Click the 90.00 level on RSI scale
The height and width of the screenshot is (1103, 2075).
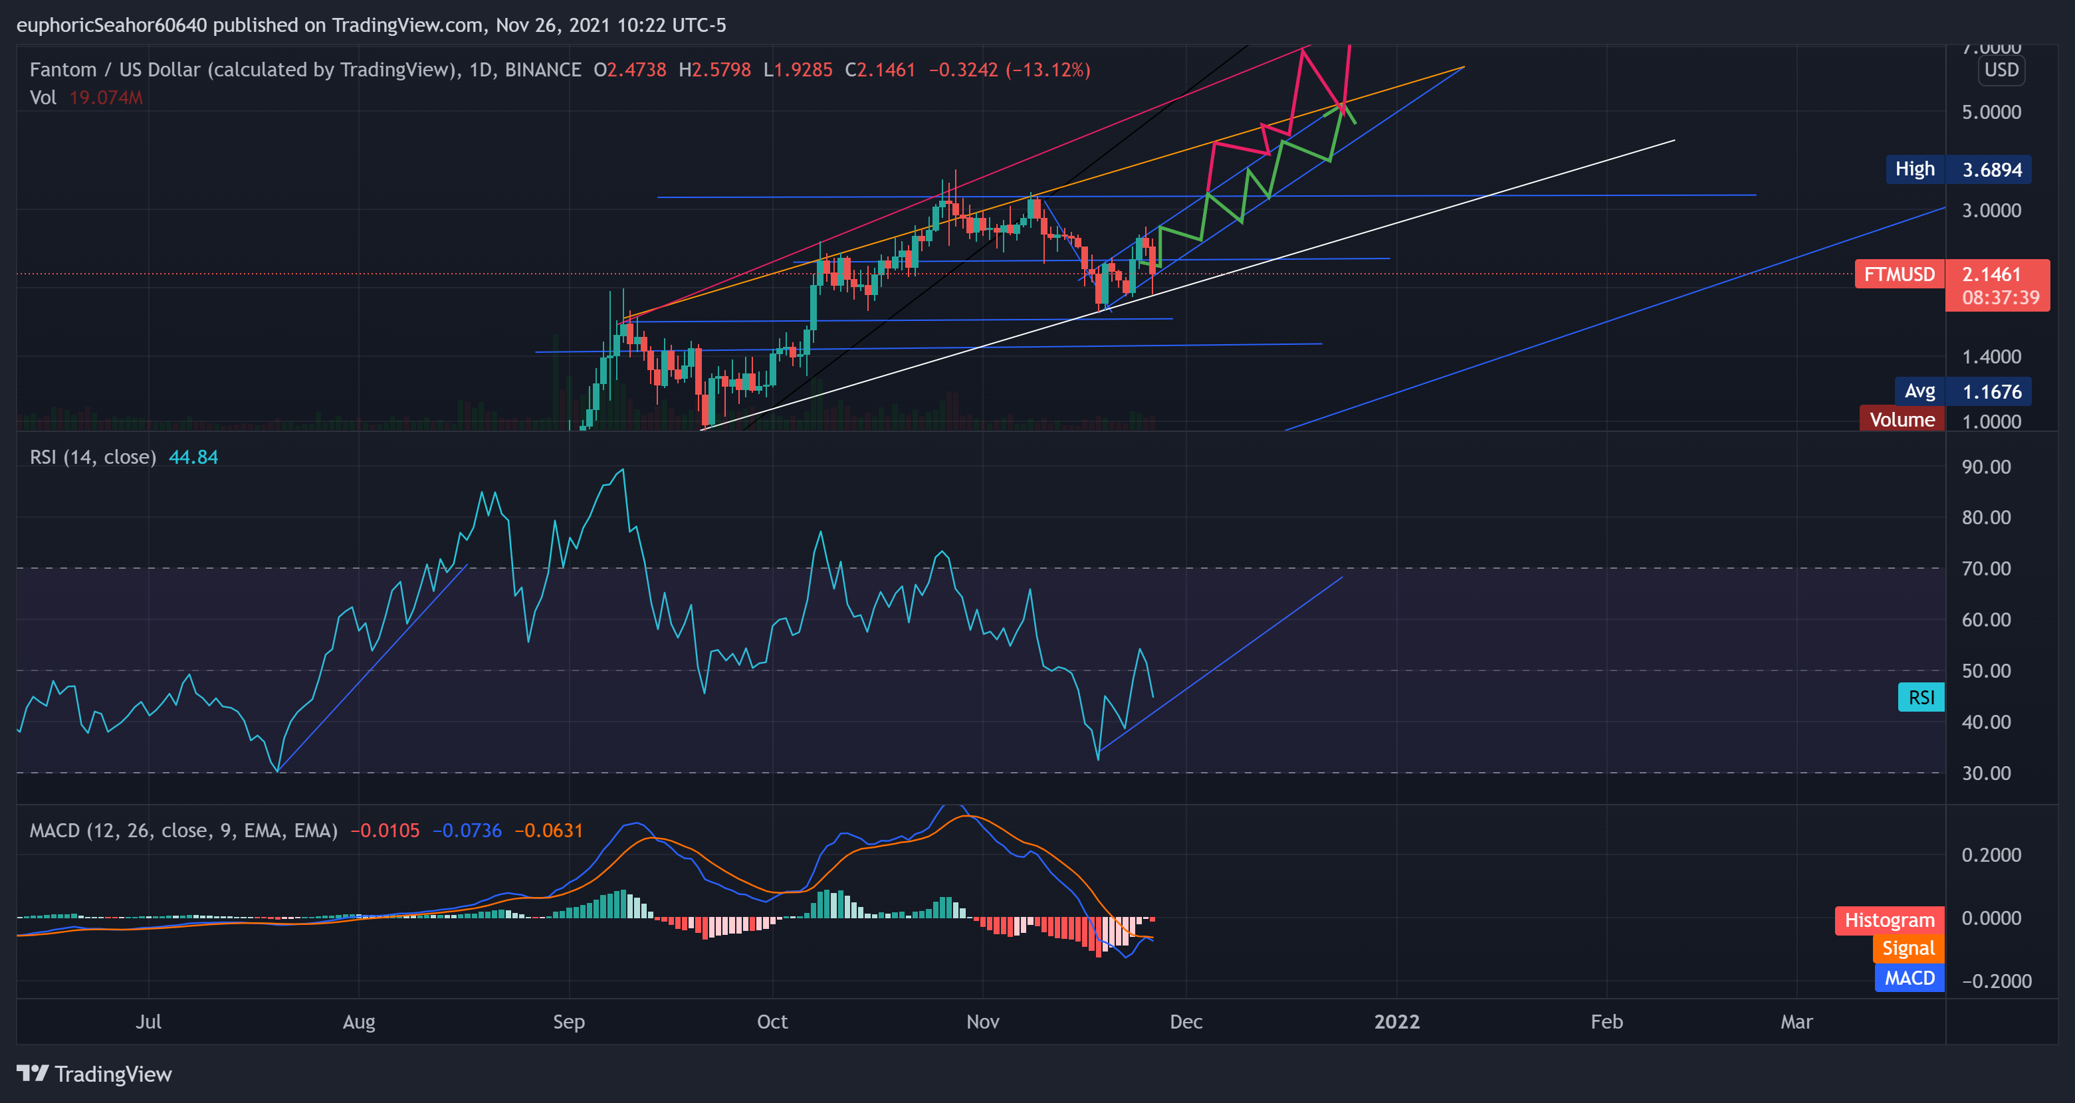pyautogui.click(x=1987, y=467)
